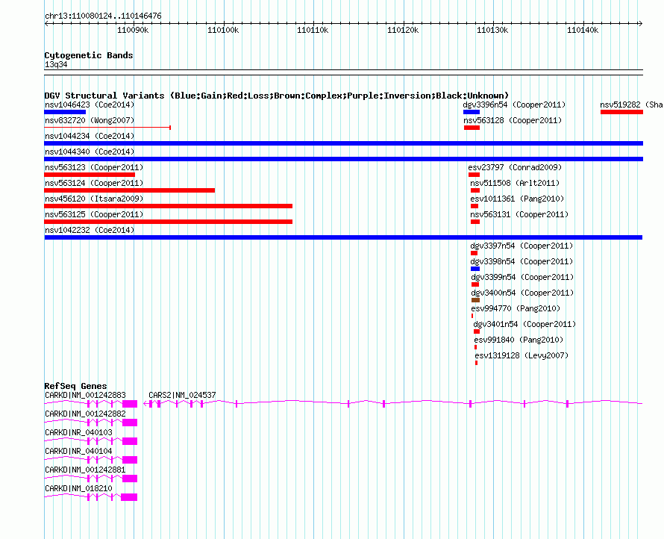
Task: Click the esv23797 (Conrad2009) label
Action: click(515, 167)
